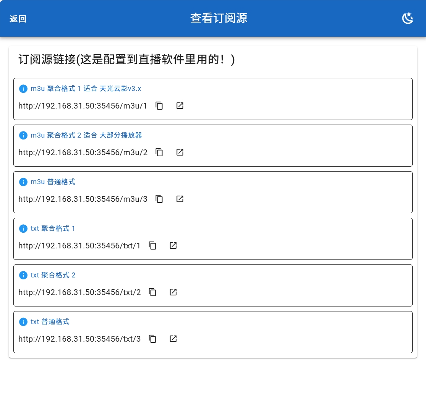This screenshot has width=426, height=394.
Task: Copy the txt/3 subscription link
Action: pyautogui.click(x=153, y=339)
